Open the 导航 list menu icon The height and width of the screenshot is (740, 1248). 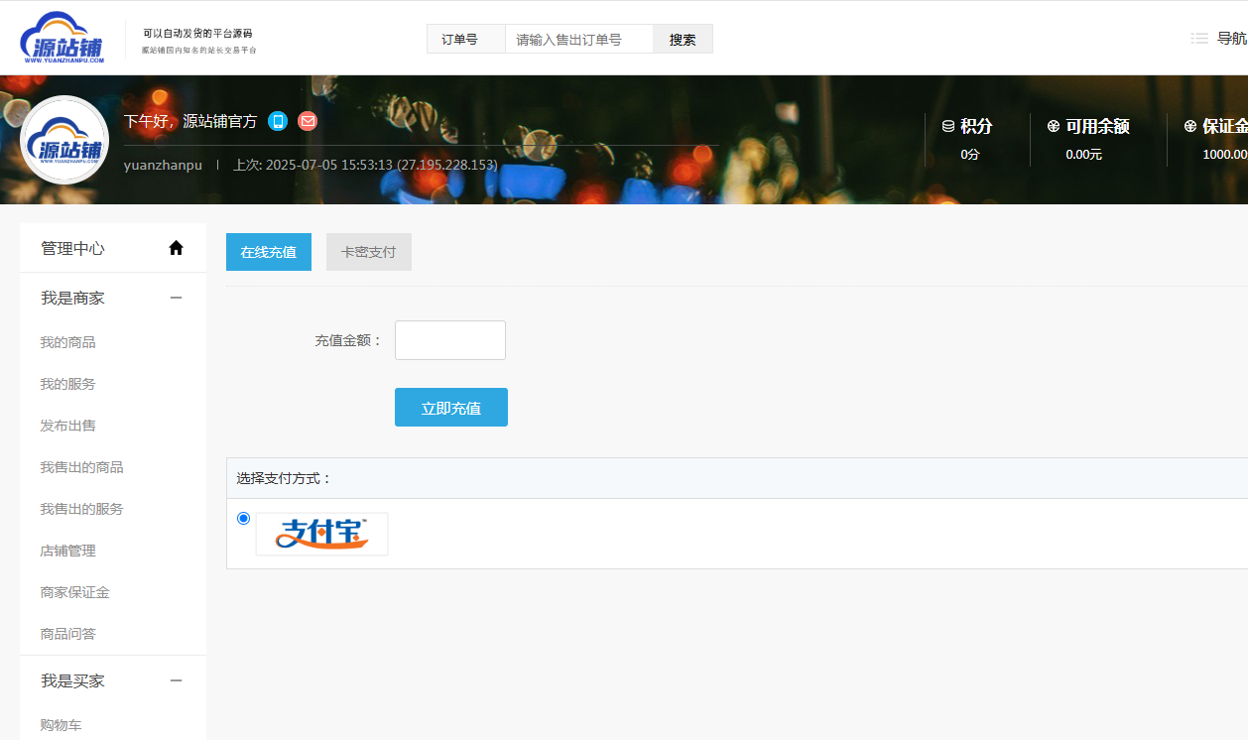[1199, 39]
